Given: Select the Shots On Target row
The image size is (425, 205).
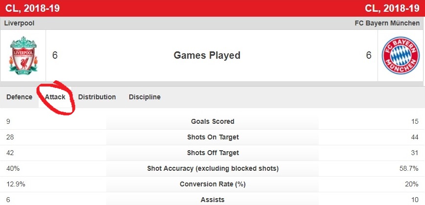Looking at the screenshot, I should (x=213, y=137).
